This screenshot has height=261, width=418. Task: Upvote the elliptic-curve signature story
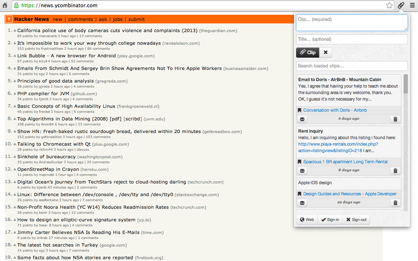click(15, 220)
